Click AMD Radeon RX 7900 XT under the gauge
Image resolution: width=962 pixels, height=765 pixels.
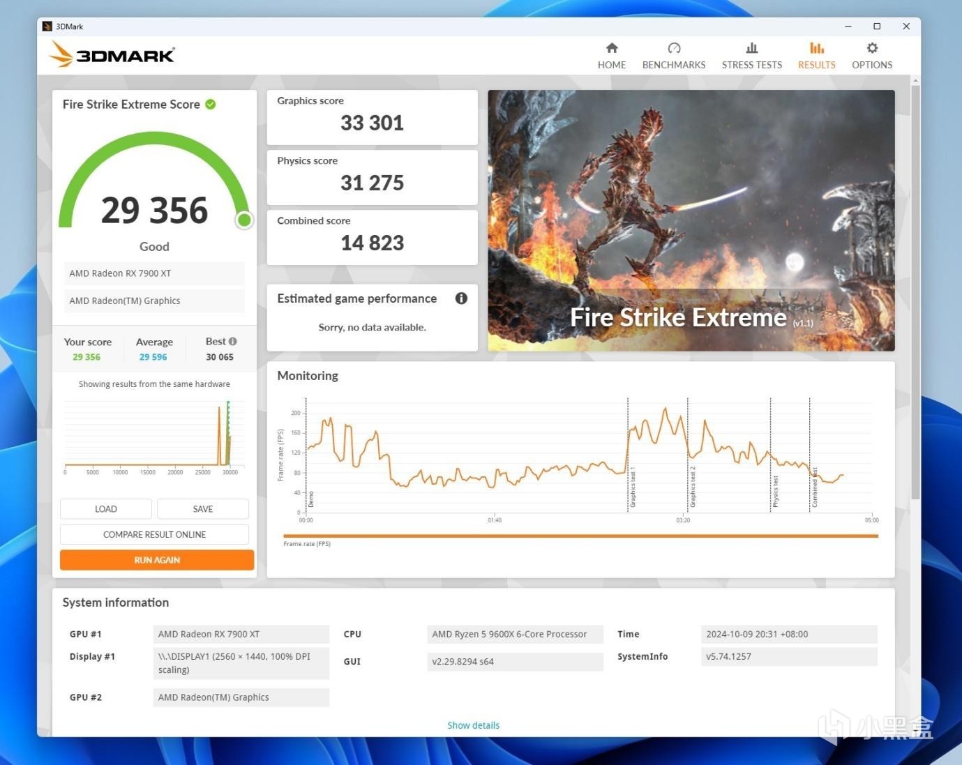pyautogui.click(x=154, y=273)
